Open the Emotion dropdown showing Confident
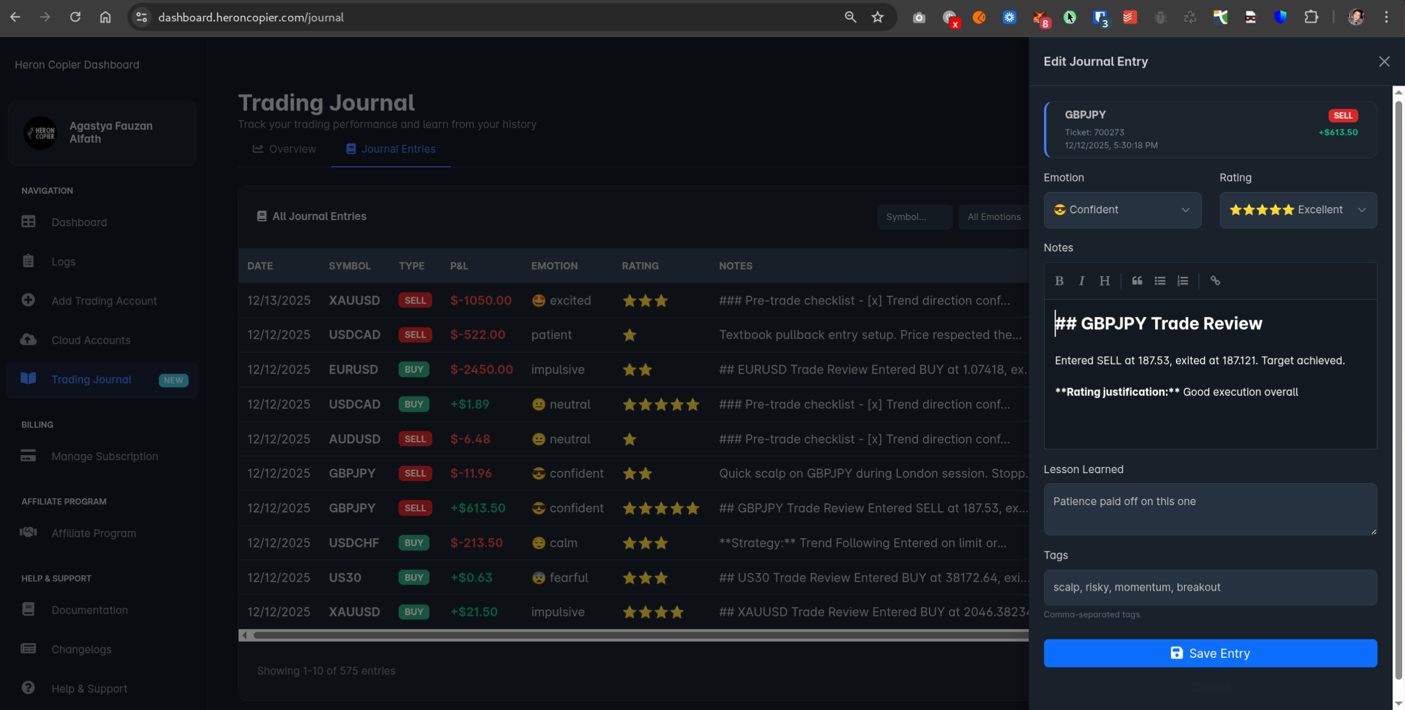1405x710 pixels. pyautogui.click(x=1122, y=210)
